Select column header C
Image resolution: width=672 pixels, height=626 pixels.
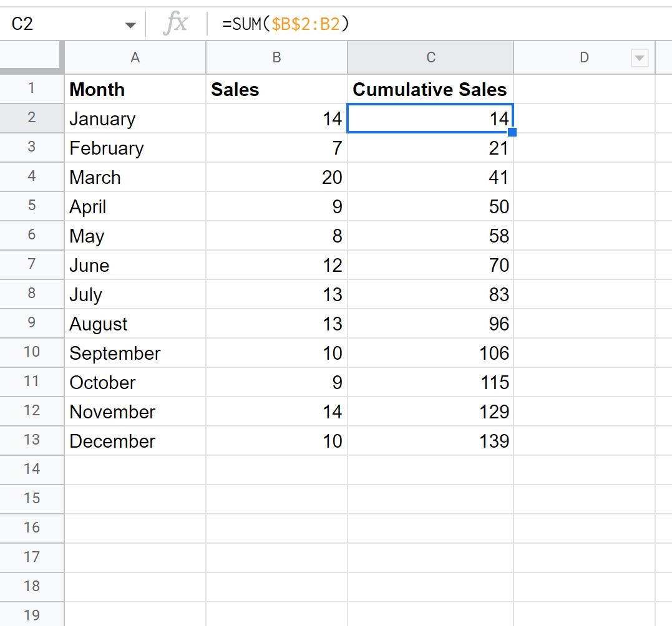click(431, 57)
